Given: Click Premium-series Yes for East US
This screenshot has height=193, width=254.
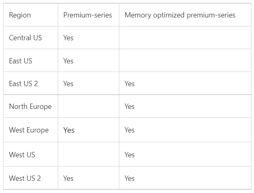Looking at the screenshot, I should tap(68, 61).
